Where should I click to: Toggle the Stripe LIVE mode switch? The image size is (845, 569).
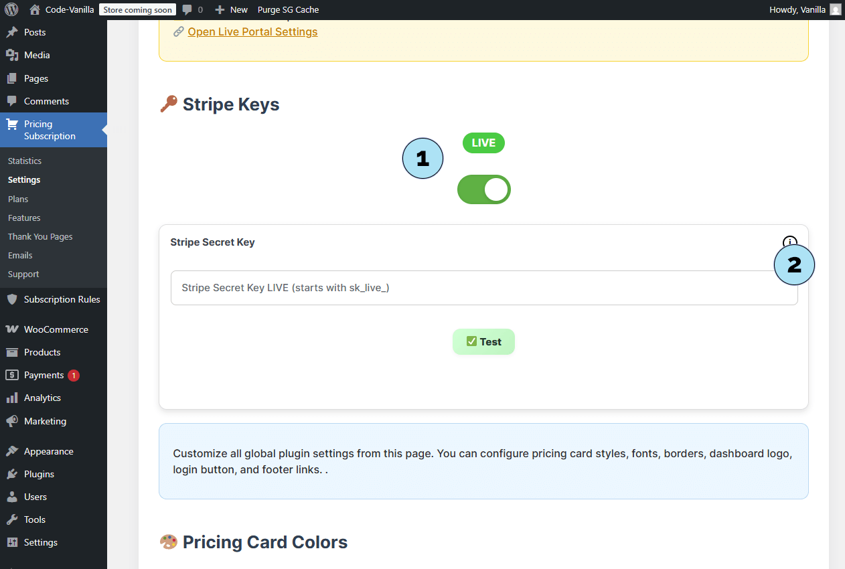coord(483,189)
